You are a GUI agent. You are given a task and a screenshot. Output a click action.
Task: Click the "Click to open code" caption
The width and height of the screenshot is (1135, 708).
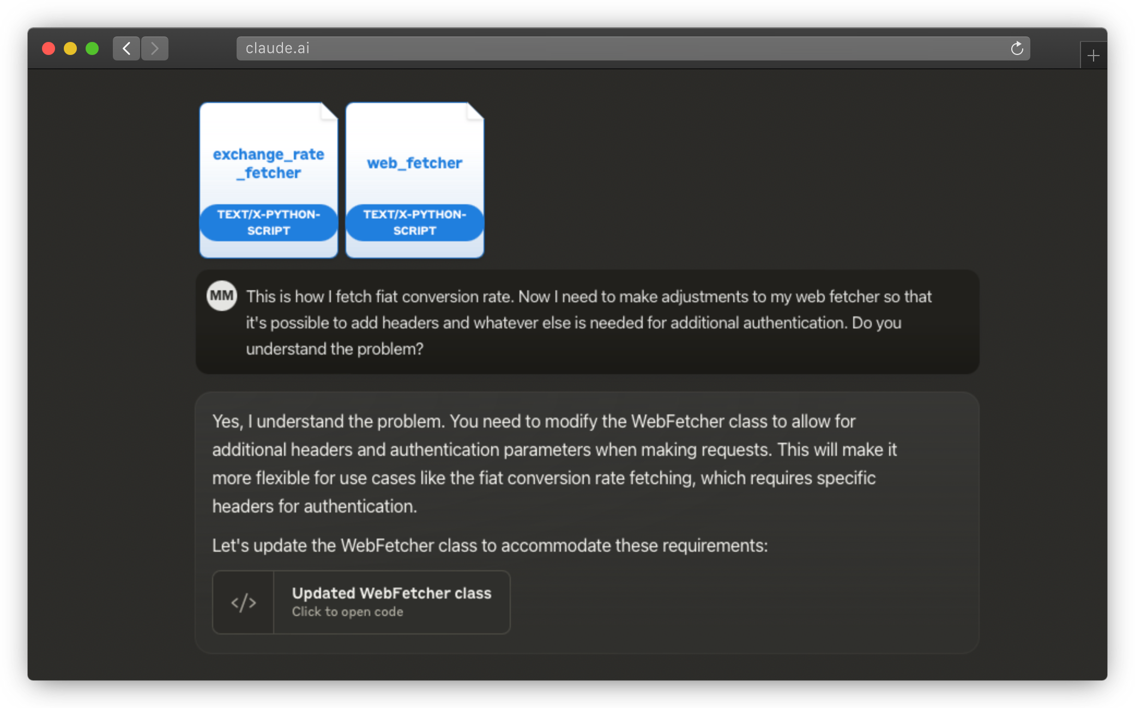[347, 612]
